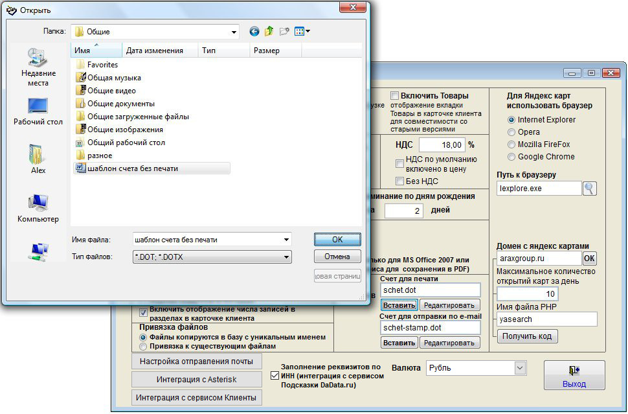Click the Путь к браузеру field
The width and height of the screenshot is (628, 414).
pyautogui.click(x=539, y=189)
